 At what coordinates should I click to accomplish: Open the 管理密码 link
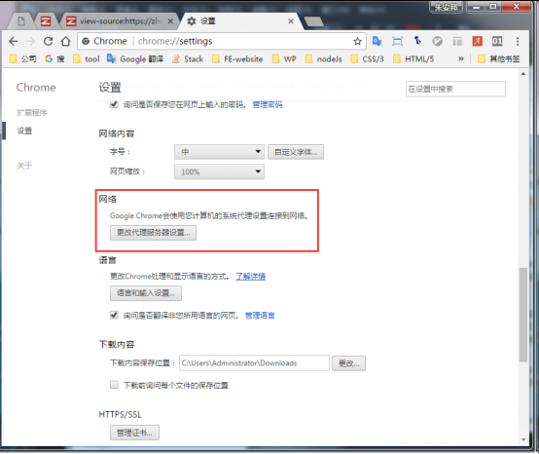point(268,104)
